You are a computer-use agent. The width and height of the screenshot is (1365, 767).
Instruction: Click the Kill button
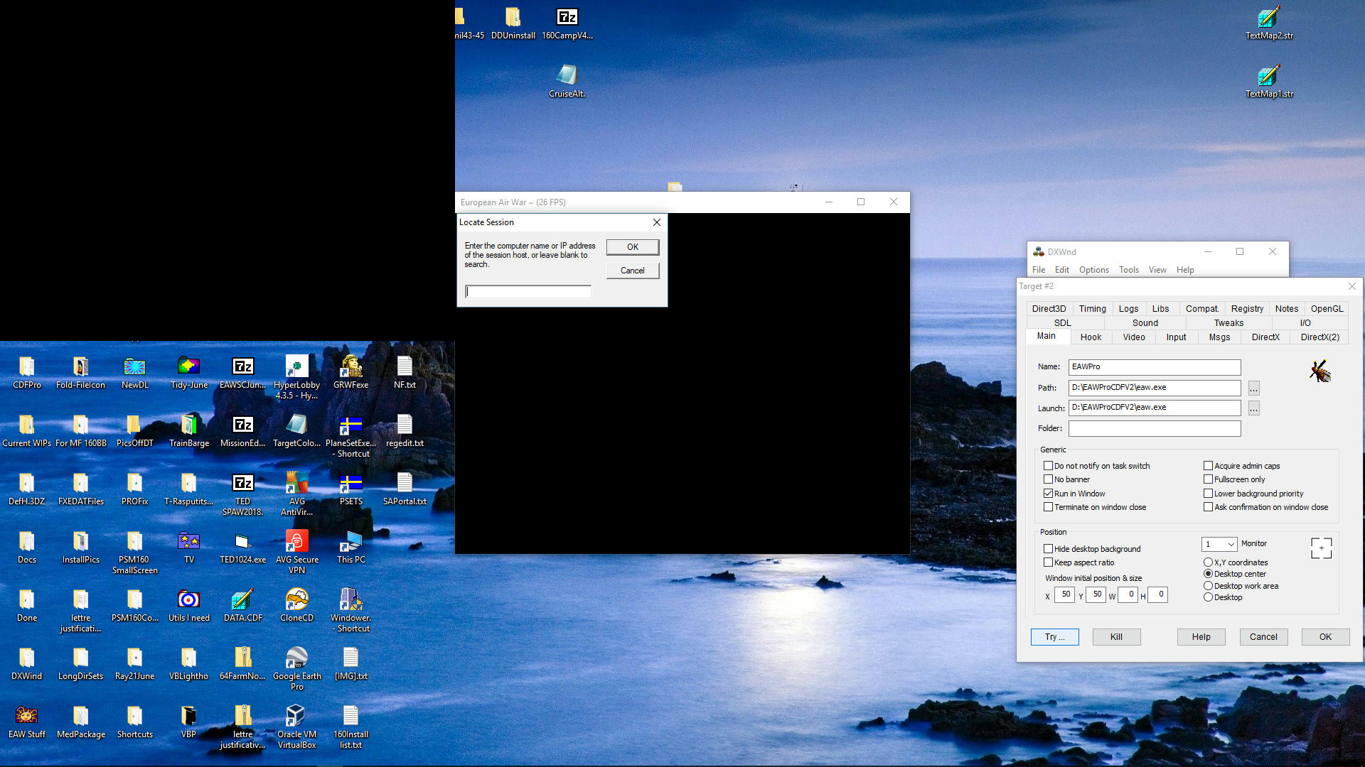pyautogui.click(x=1116, y=637)
